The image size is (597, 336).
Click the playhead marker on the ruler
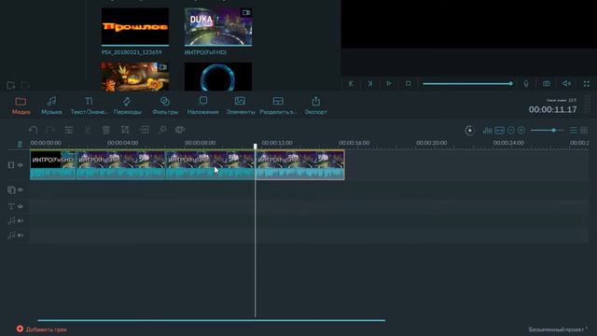point(255,146)
